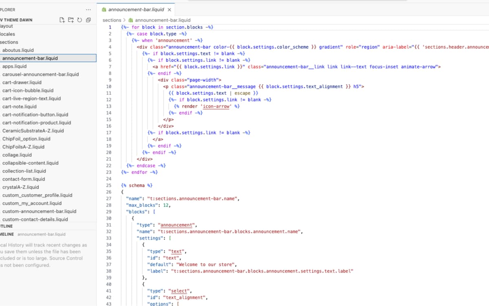Click the liquid icon in the breadcrumb bar
This screenshot has height=306, width=489.
click(x=130, y=20)
